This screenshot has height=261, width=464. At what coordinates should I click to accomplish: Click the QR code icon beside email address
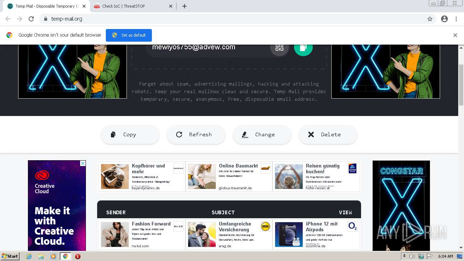279,47
